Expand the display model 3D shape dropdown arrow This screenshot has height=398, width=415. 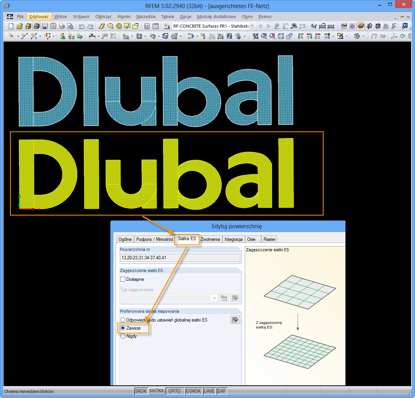click(363, 36)
